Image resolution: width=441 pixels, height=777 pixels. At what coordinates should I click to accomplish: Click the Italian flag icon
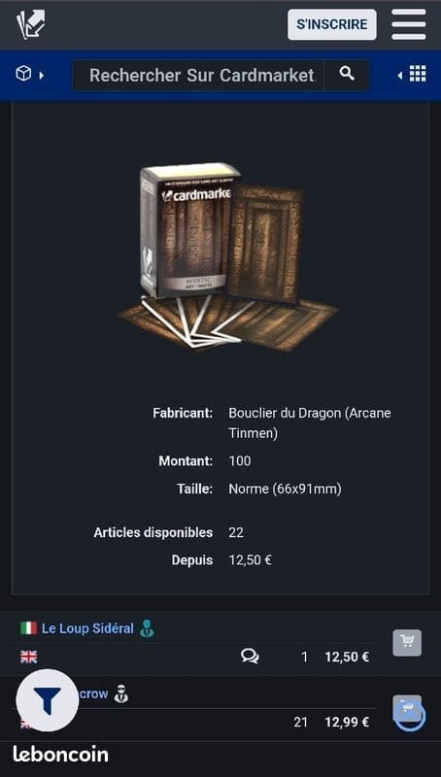coord(29,628)
